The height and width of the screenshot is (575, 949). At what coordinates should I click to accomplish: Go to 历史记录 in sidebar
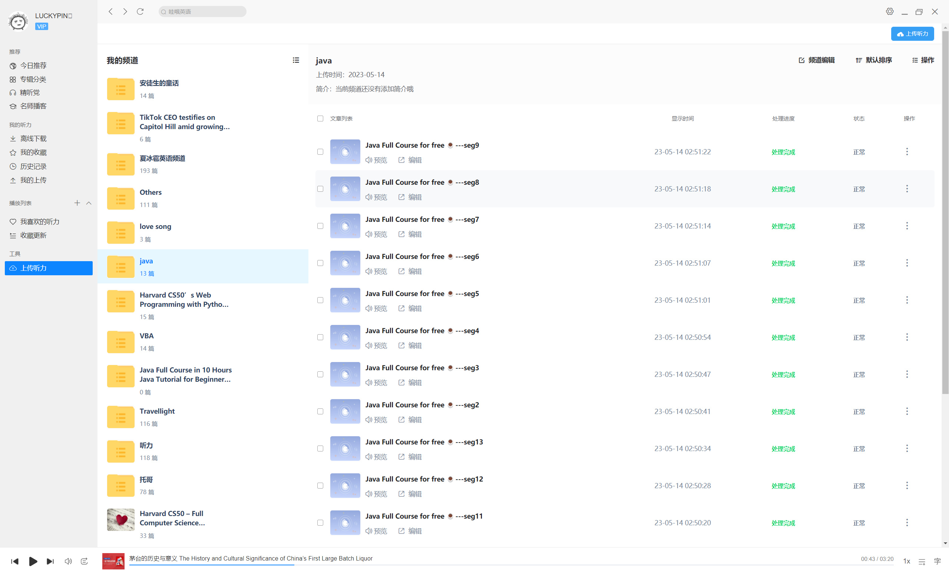(x=33, y=167)
